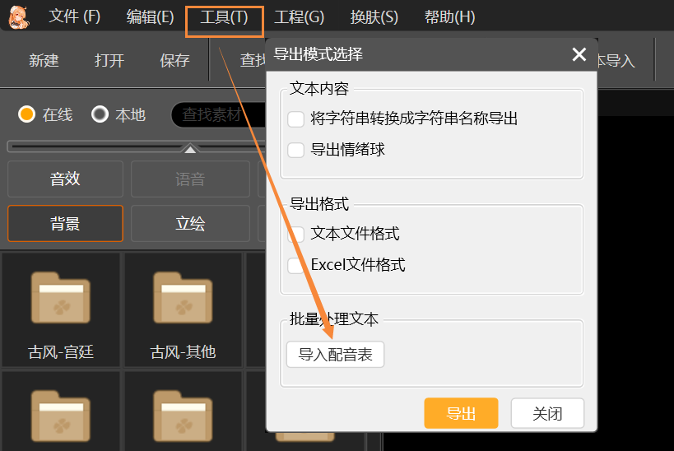The height and width of the screenshot is (451, 674).
Task: Open the 工具(T) menu
Action: coord(224,17)
